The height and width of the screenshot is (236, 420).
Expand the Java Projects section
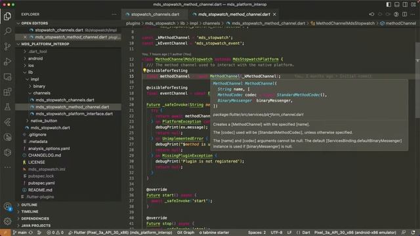coord(35,226)
